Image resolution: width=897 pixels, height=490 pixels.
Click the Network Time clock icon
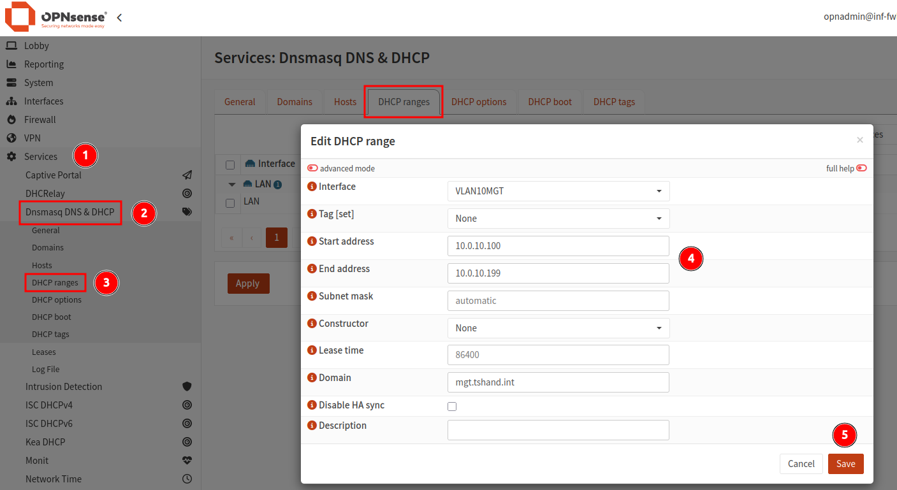[187, 479]
